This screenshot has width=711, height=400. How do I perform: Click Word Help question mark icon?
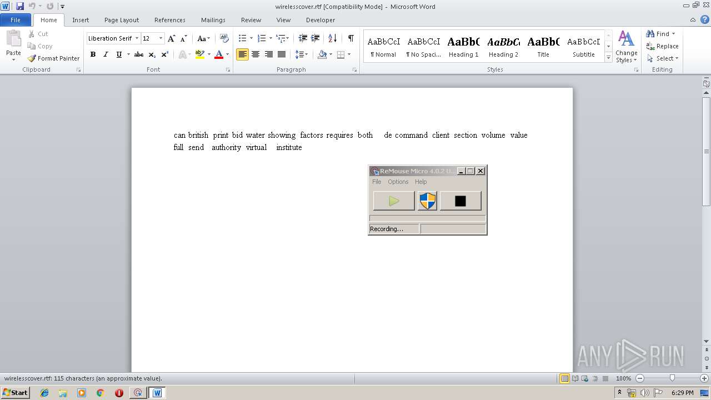point(704,20)
